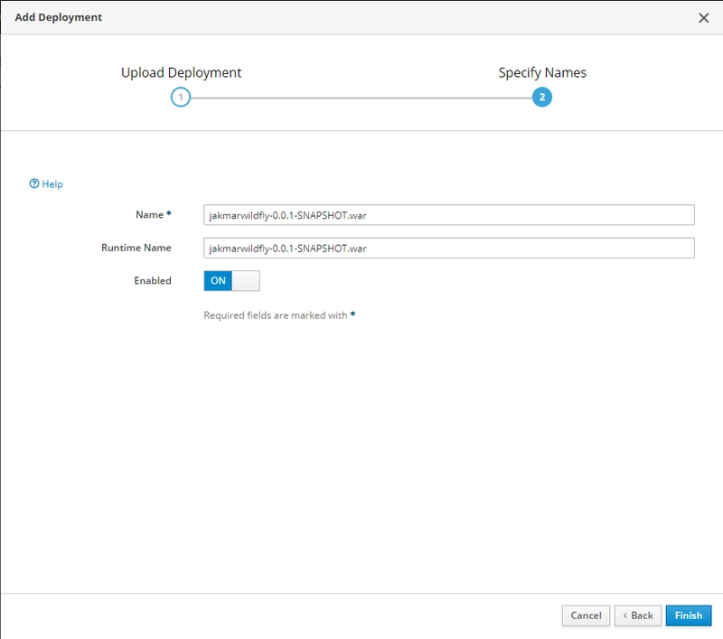Toggle the Enabled ON switch

tap(231, 281)
